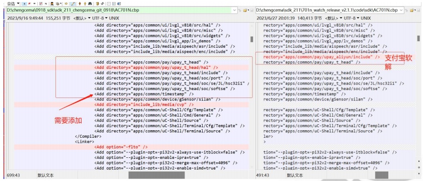The height and width of the screenshot is (181, 423).
Task: Click right line with upay_aliyun/include directory
Action: point(321,57)
